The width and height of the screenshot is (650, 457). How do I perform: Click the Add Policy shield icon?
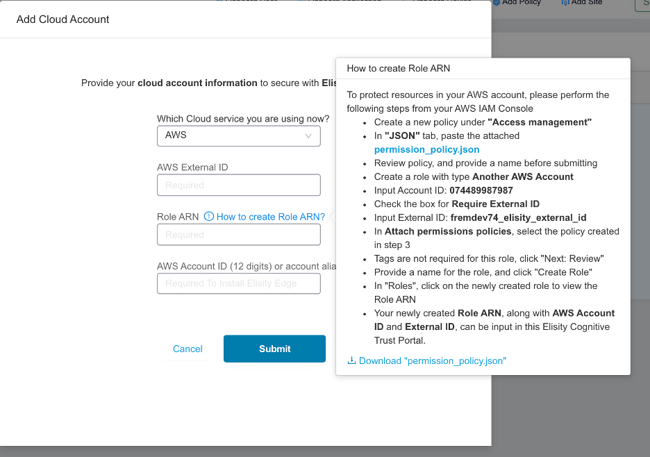click(497, 3)
